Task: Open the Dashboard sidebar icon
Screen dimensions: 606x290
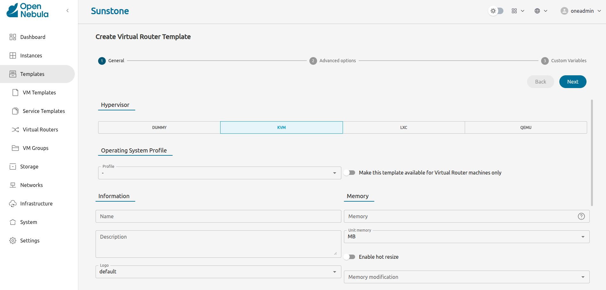Action: pyautogui.click(x=33, y=37)
